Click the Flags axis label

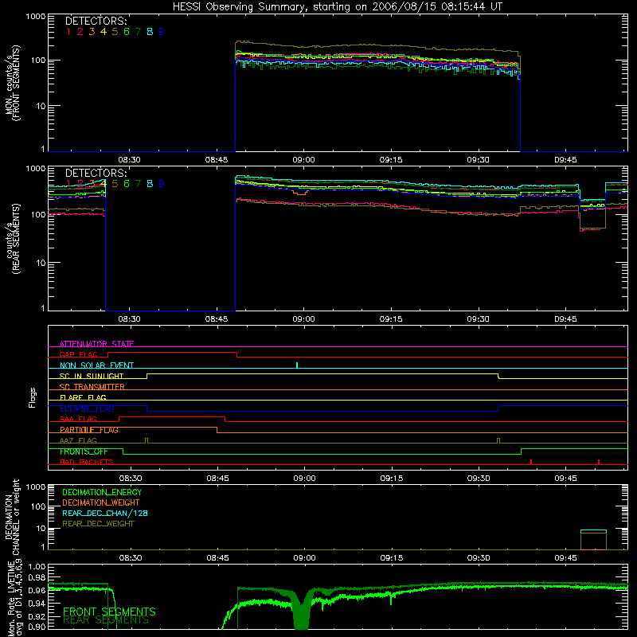32,397
